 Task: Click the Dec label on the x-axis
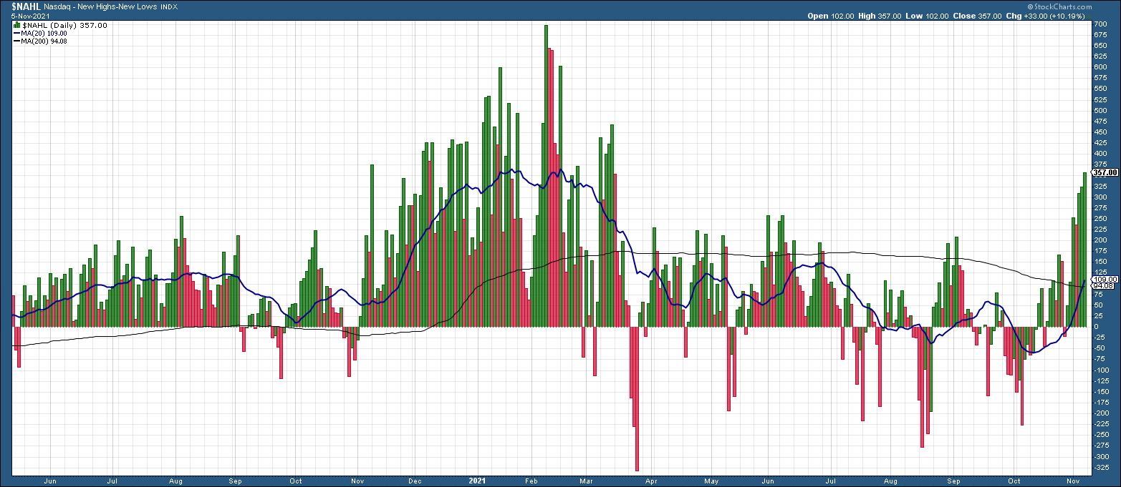click(416, 481)
